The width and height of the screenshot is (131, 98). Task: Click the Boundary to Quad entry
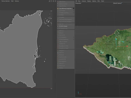pos(66,48)
